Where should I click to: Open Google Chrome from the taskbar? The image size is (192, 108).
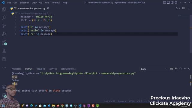click(62, 106)
